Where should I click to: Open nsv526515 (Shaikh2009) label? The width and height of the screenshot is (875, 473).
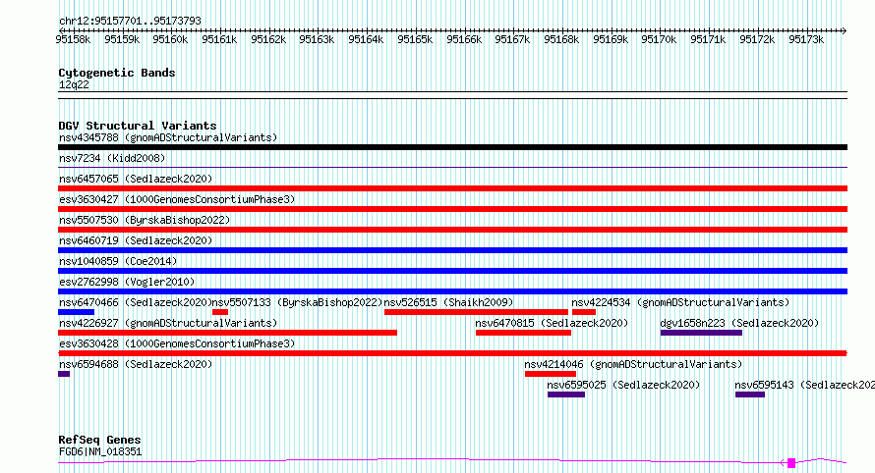[x=448, y=302]
